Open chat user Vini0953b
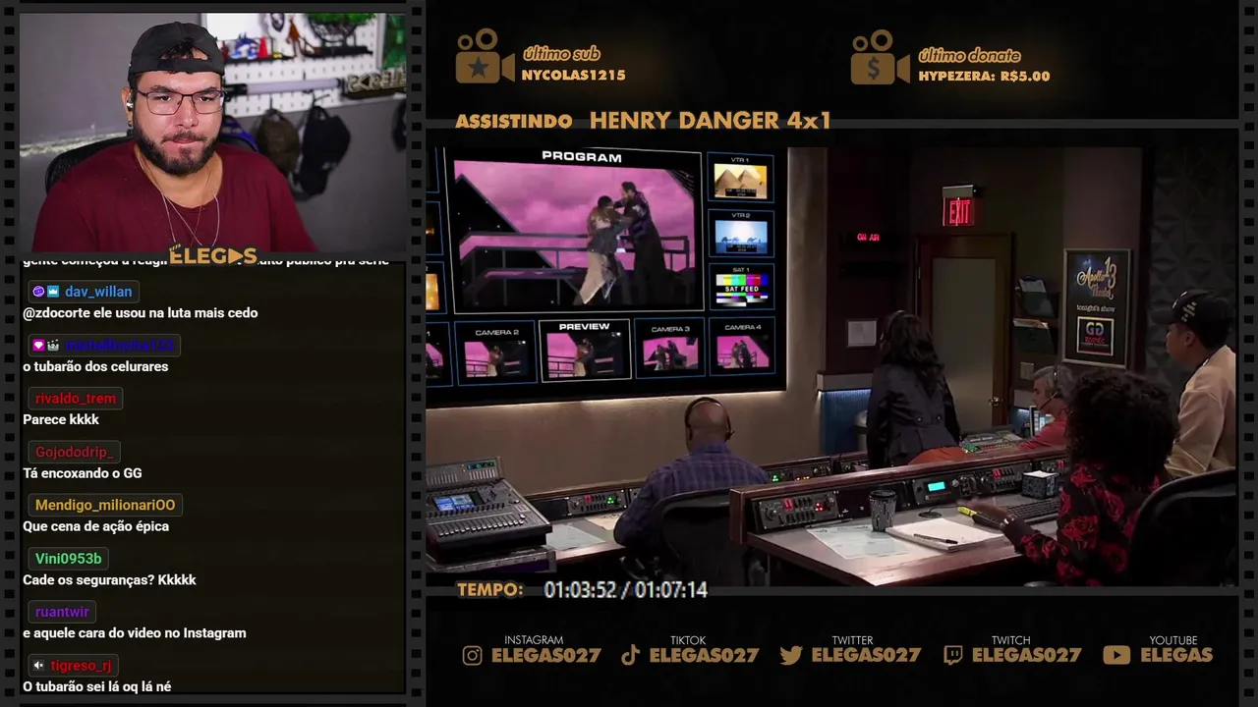This screenshot has width=1258, height=707. click(x=69, y=558)
